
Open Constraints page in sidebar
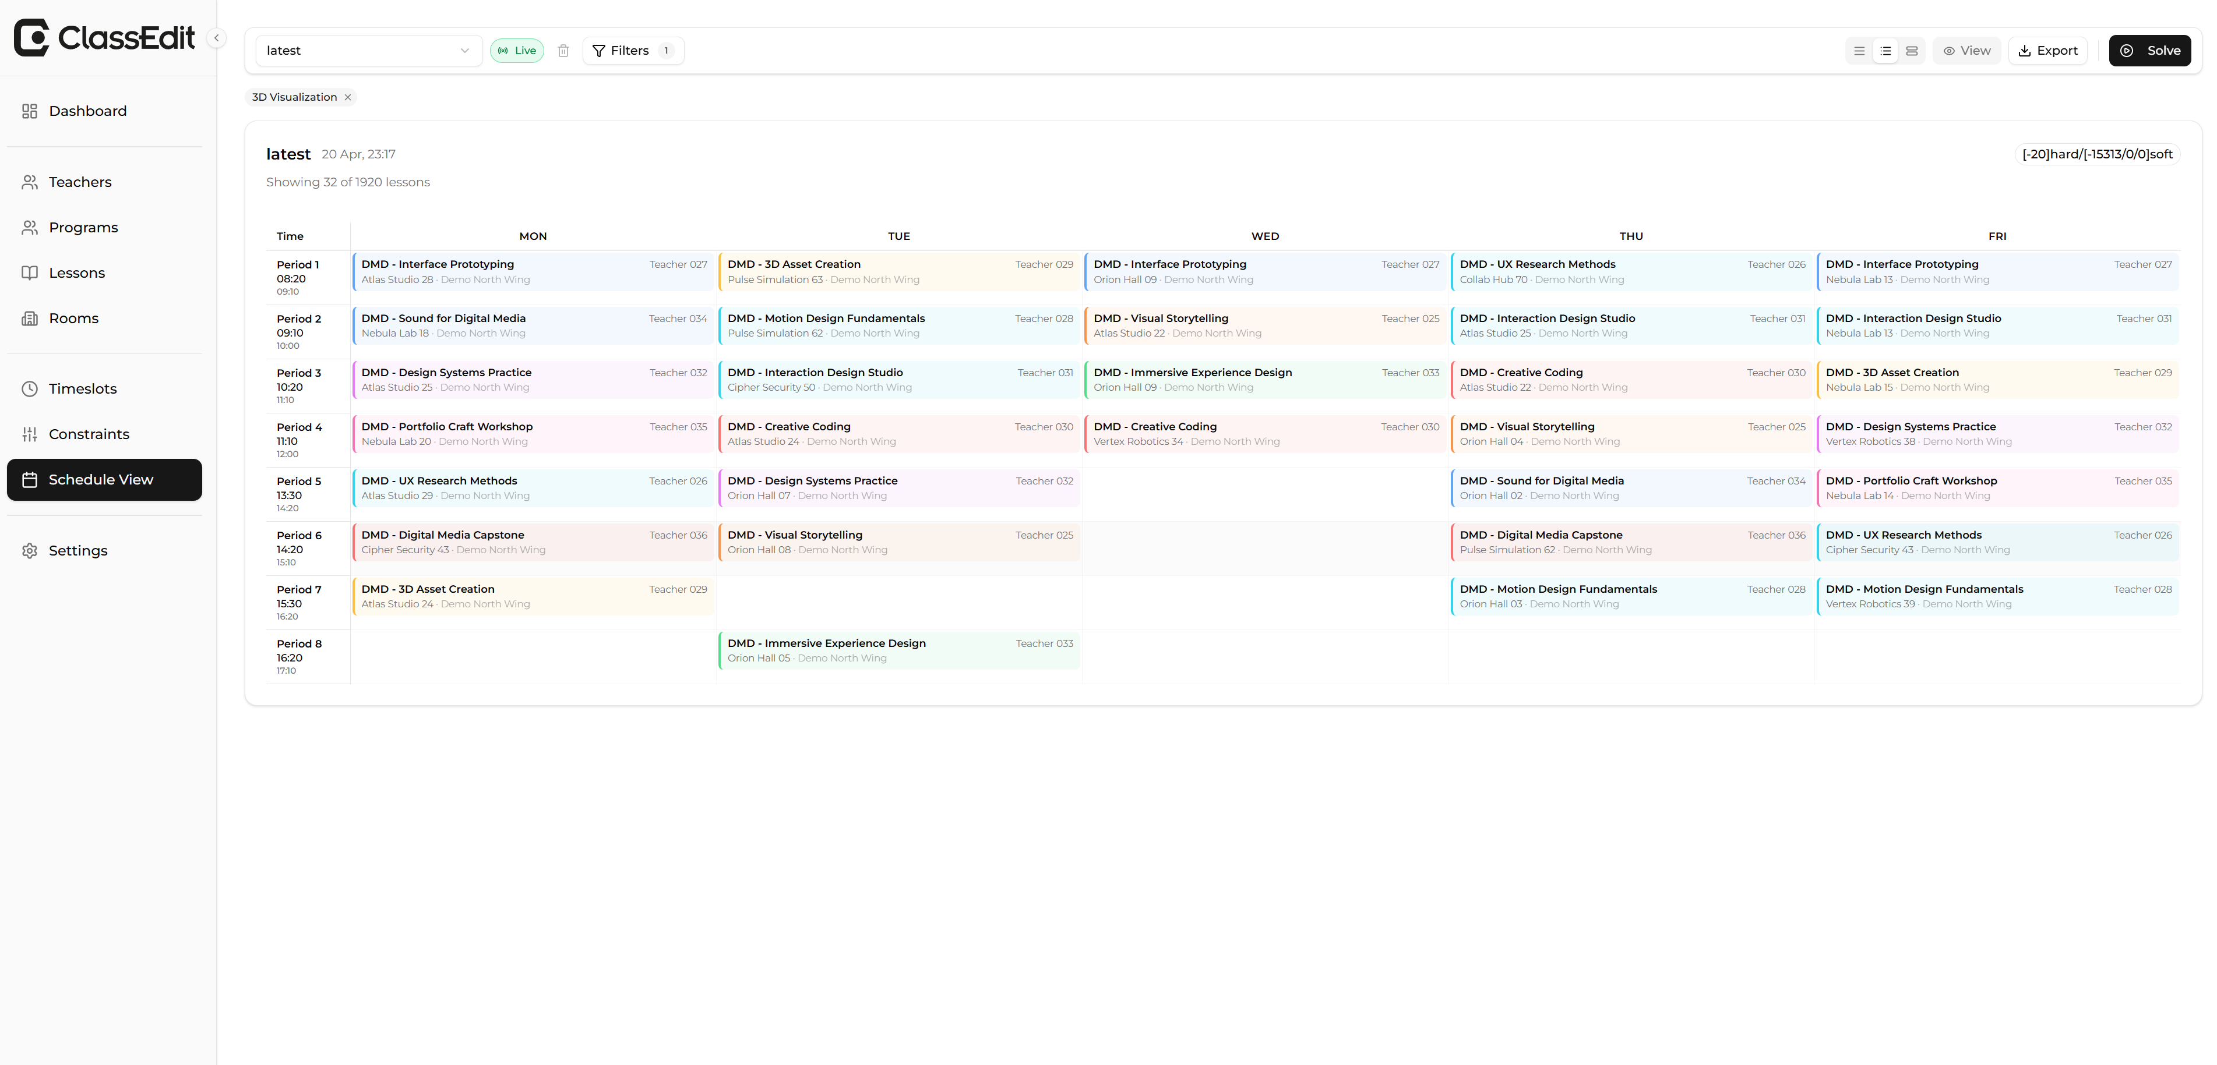click(x=89, y=434)
